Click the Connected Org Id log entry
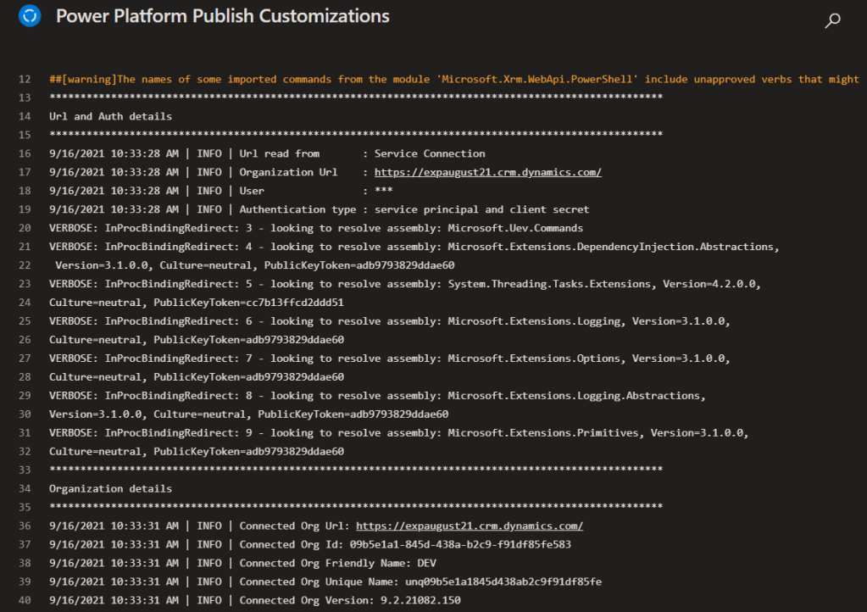 pyautogui.click(x=309, y=544)
